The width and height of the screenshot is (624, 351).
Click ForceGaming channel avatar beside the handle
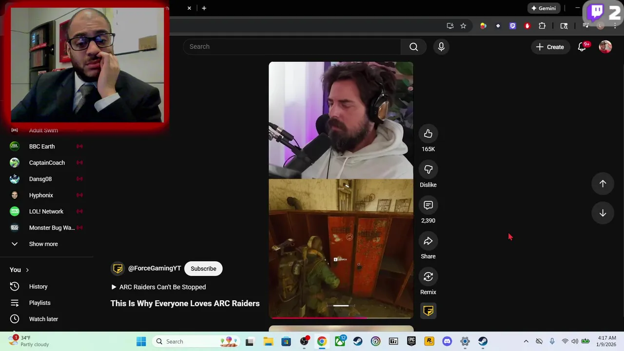(x=117, y=269)
